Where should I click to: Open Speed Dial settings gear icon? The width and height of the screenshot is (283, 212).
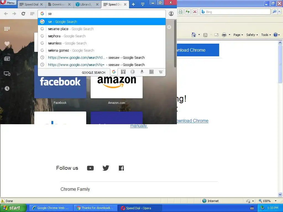click(169, 27)
